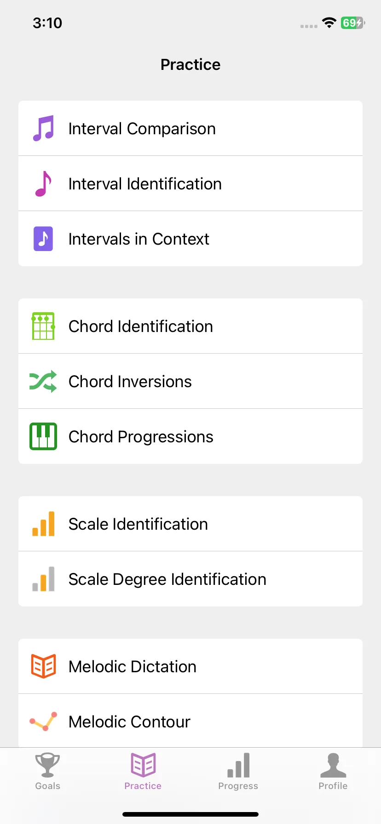Tap the Intervals in Context square note icon
This screenshot has width=381, height=824.
pos(43,239)
